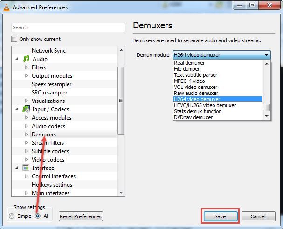Select Stream filters in the tree
The height and width of the screenshot is (229, 283).
(x=48, y=143)
